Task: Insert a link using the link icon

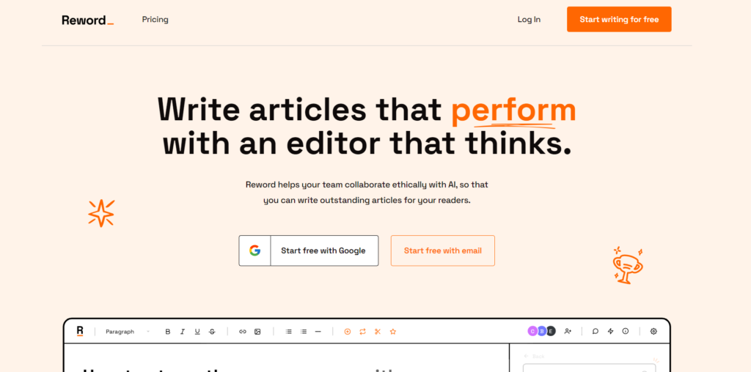Action: tap(243, 332)
